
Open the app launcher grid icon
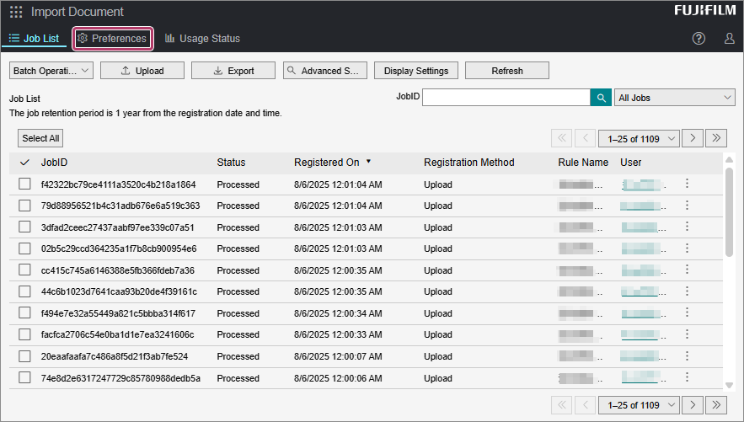(x=16, y=12)
